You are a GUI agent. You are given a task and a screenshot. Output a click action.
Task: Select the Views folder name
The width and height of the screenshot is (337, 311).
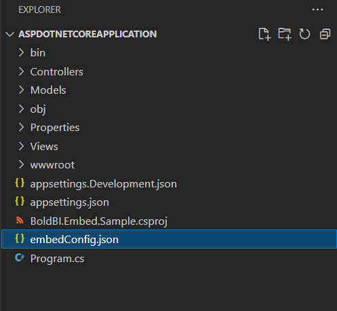tap(44, 147)
